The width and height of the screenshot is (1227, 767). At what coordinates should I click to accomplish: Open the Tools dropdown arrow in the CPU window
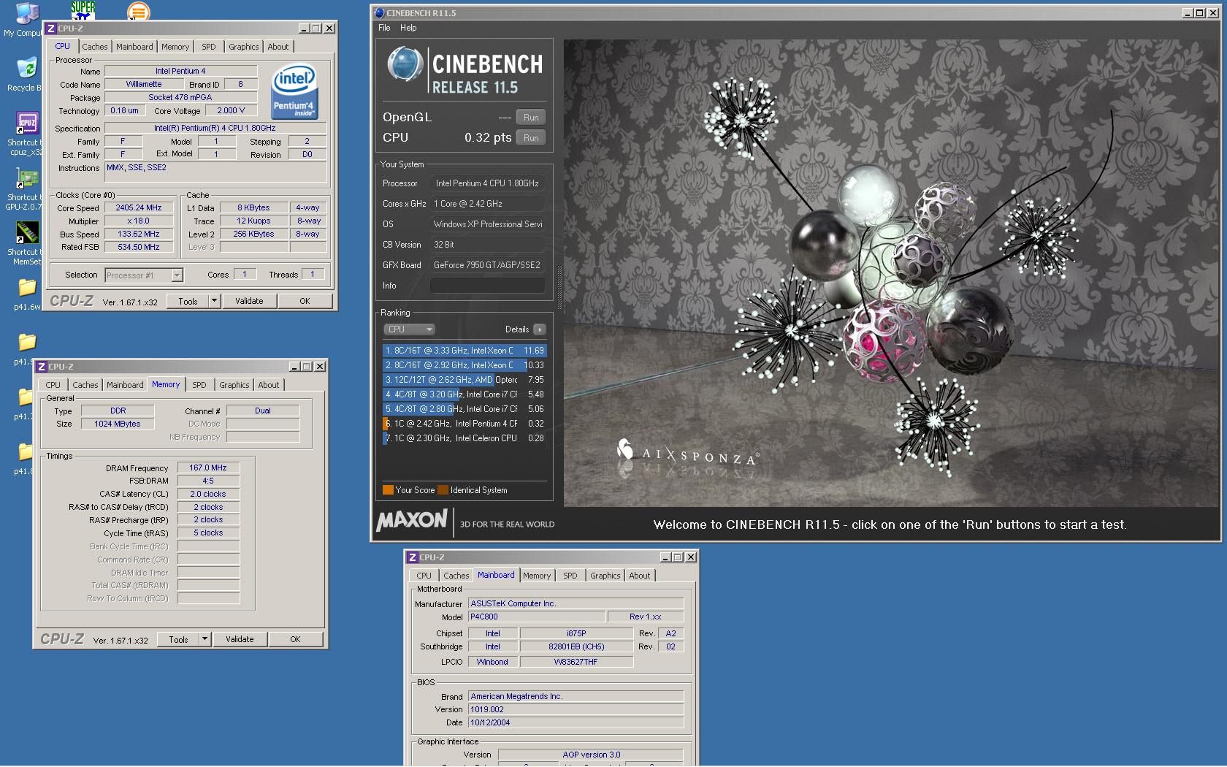click(214, 301)
